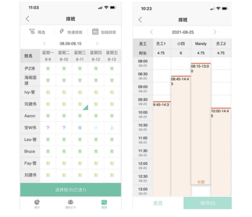
Task: Open the 团队打卡 tab
Action: [71, 204]
